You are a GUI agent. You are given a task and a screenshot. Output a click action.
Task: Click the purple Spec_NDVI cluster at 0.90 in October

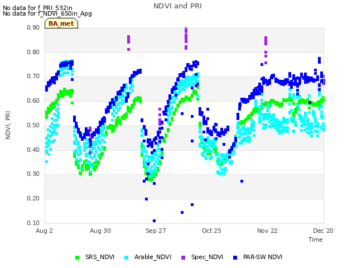pos(186,39)
